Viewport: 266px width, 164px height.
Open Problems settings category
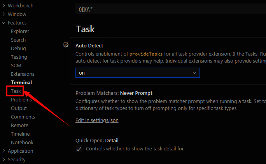pos(21,100)
